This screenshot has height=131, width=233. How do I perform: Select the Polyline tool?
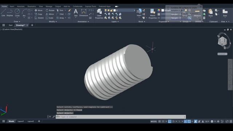click(x=10, y=12)
